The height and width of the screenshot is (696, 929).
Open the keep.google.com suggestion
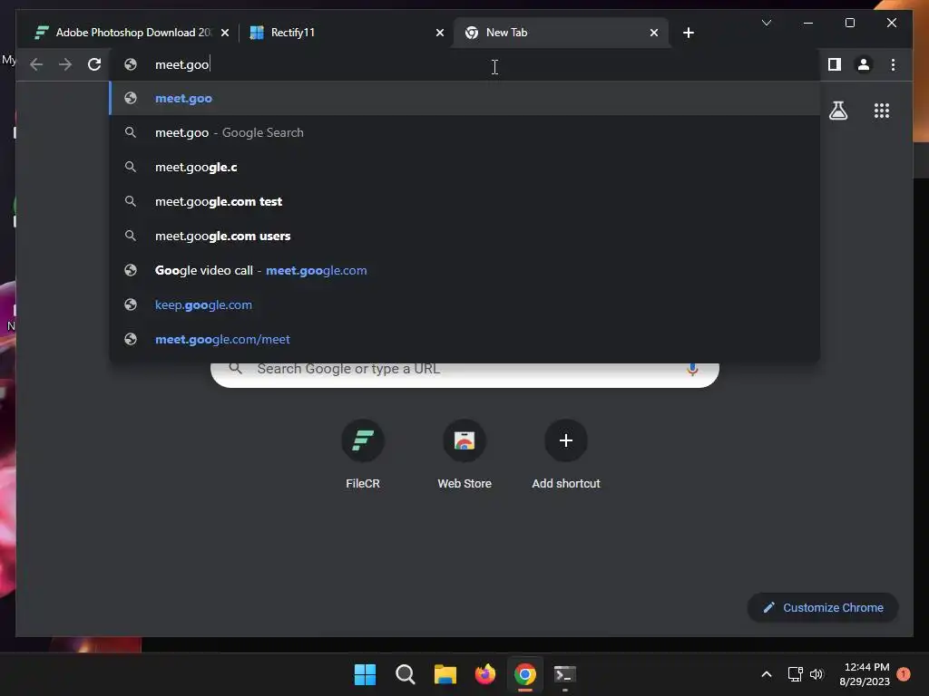464,304
